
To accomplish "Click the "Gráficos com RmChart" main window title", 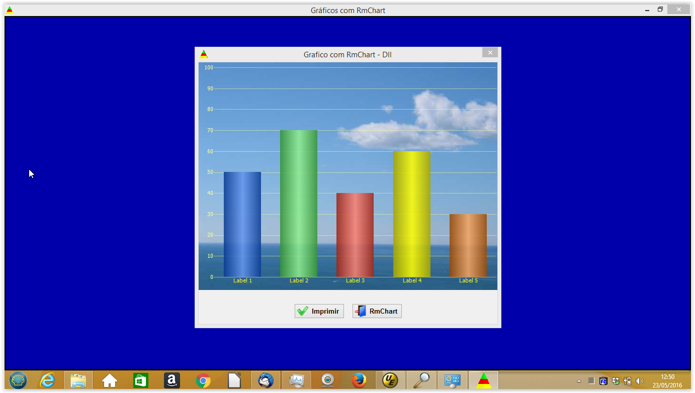I will pyautogui.click(x=348, y=11).
